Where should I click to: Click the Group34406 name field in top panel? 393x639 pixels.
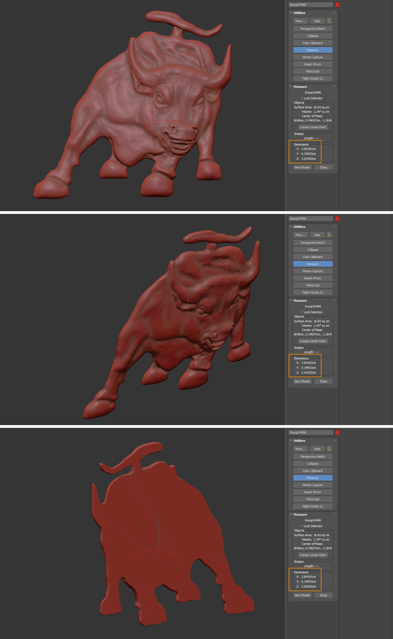pos(311,5)
